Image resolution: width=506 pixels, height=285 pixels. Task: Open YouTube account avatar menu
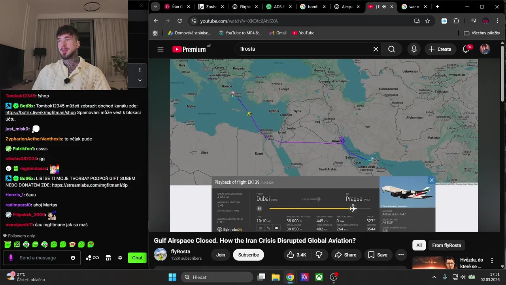(x=485, y=49)
